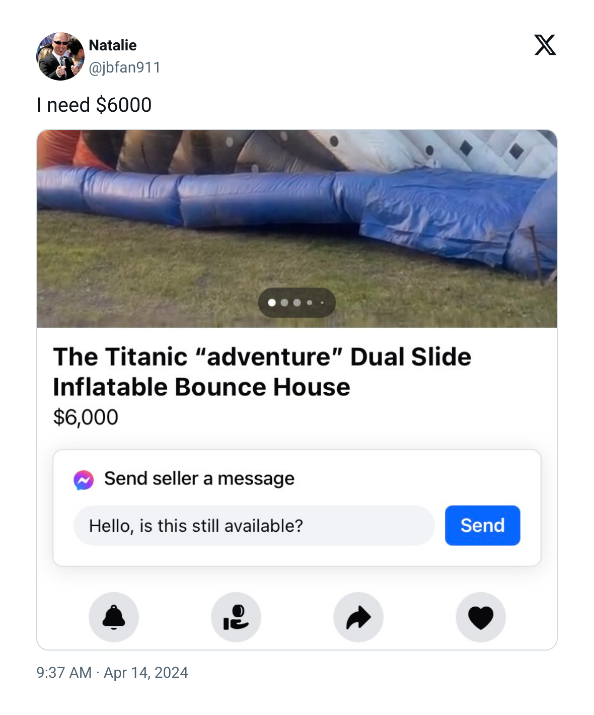Switch to the third carousel dot
Viewport: 594px width, 715px height.
point(297,303)
